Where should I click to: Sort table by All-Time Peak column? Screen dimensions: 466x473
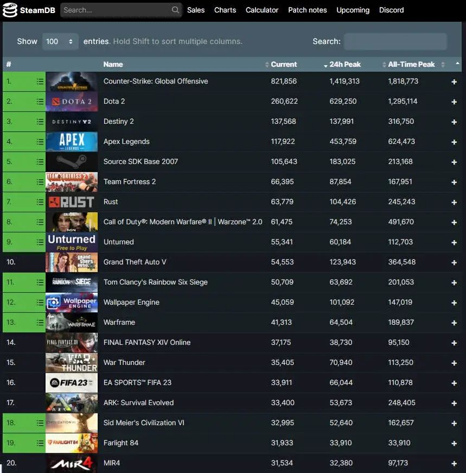[411, 64]
